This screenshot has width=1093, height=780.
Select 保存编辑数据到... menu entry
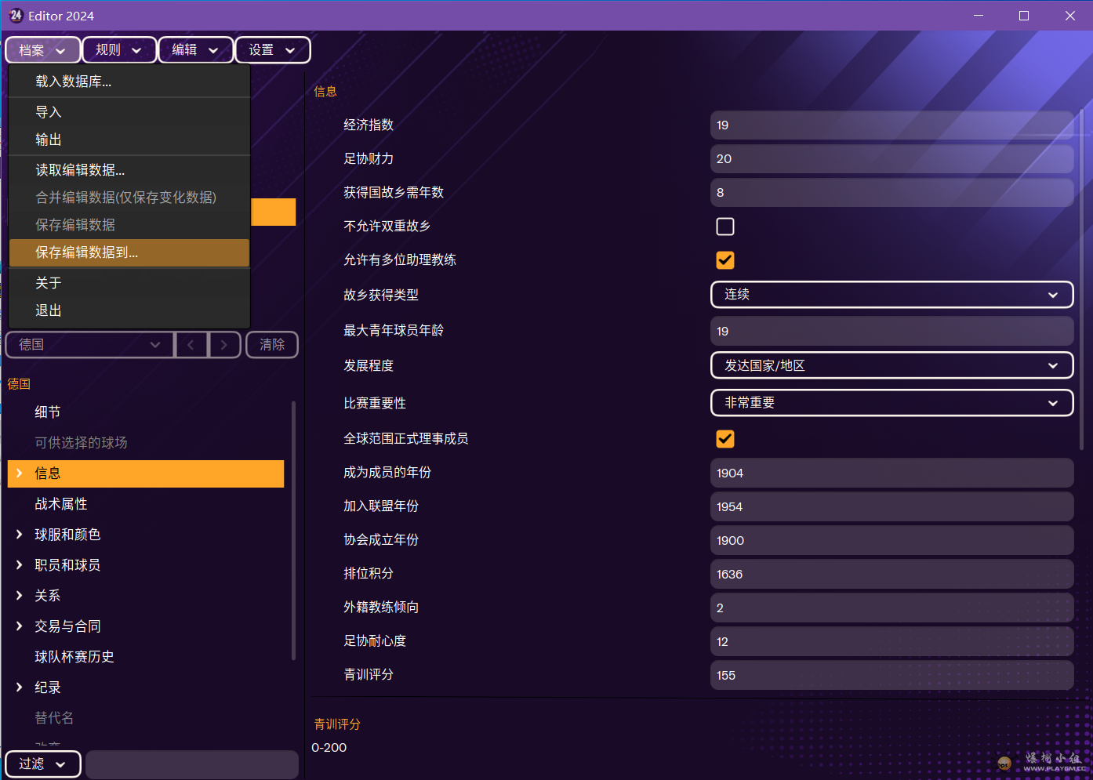point(129,252)
